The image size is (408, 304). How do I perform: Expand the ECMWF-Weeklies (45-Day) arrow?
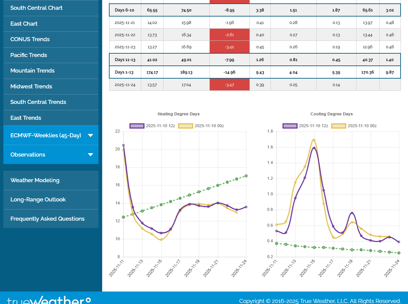(90, 135)
